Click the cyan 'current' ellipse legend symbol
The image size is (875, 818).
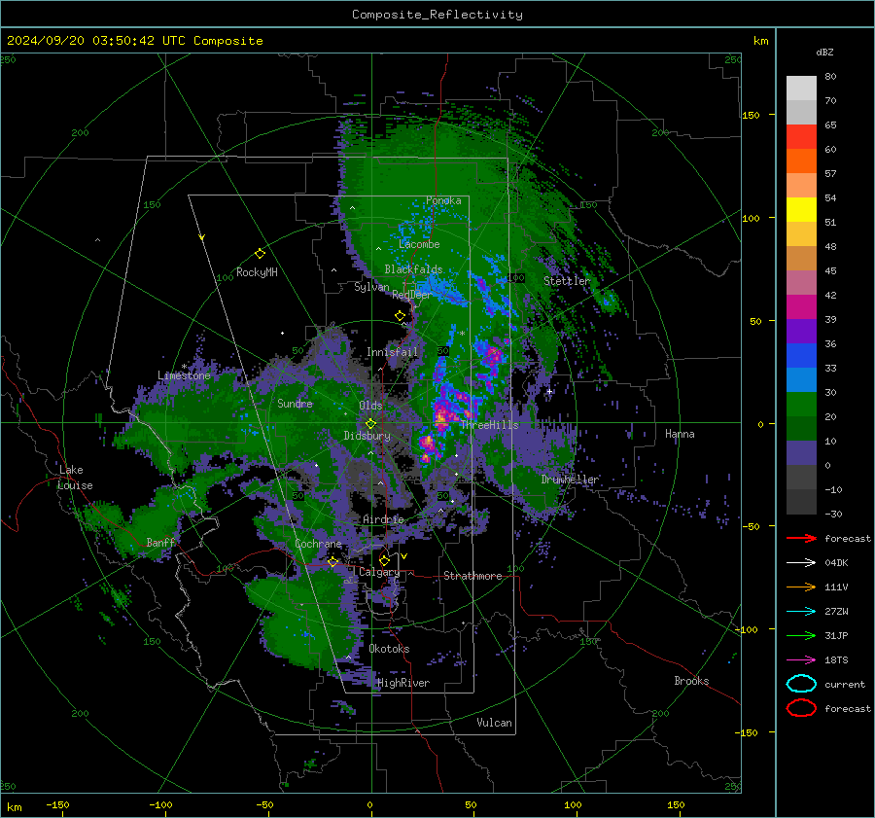[801, 684]
